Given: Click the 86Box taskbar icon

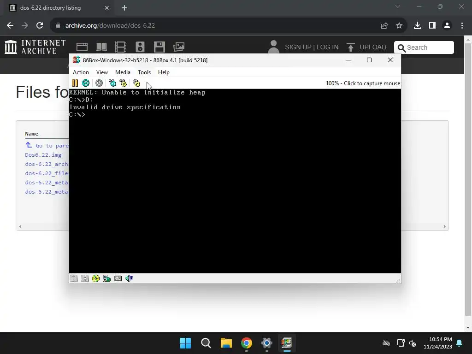Looking at the screenshot, I should [x=287, y=343].
